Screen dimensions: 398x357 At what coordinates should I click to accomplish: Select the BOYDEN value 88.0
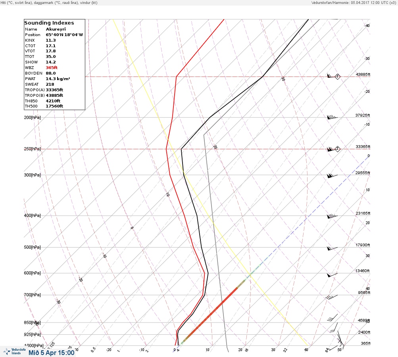pos(51,73)
